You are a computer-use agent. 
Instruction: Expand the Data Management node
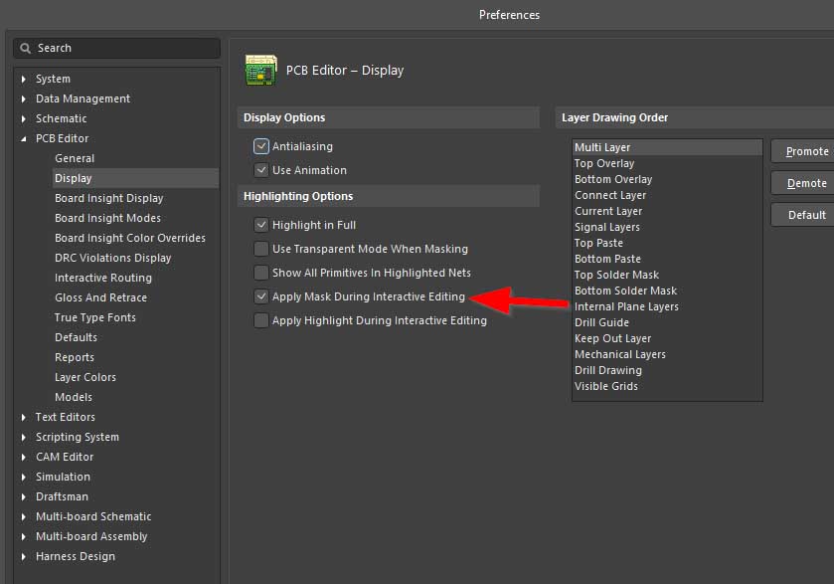25,98
